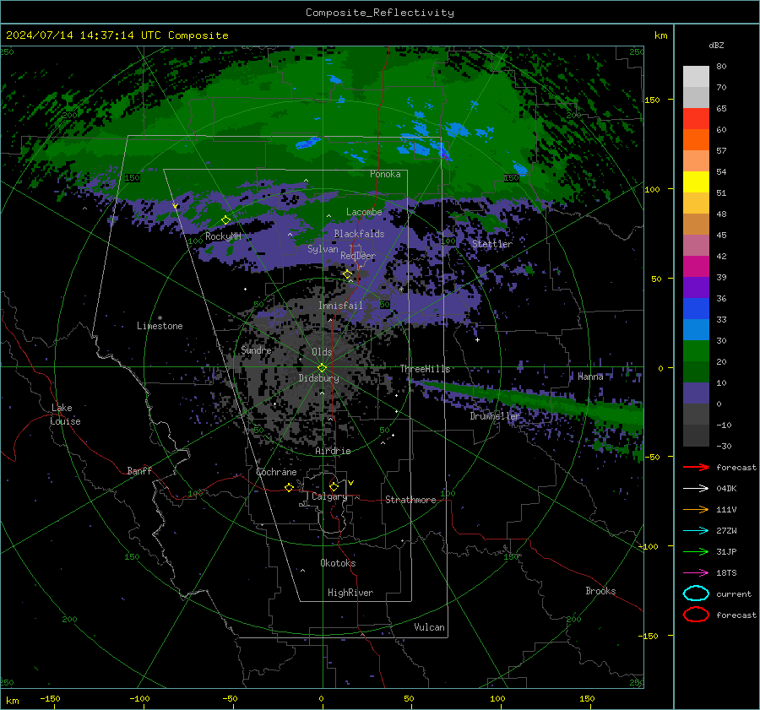Click the Hanna town label
The image size is (760, 710).
[590, 377]
